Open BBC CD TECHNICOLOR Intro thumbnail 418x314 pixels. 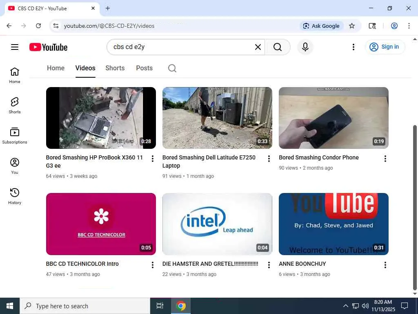101,224
